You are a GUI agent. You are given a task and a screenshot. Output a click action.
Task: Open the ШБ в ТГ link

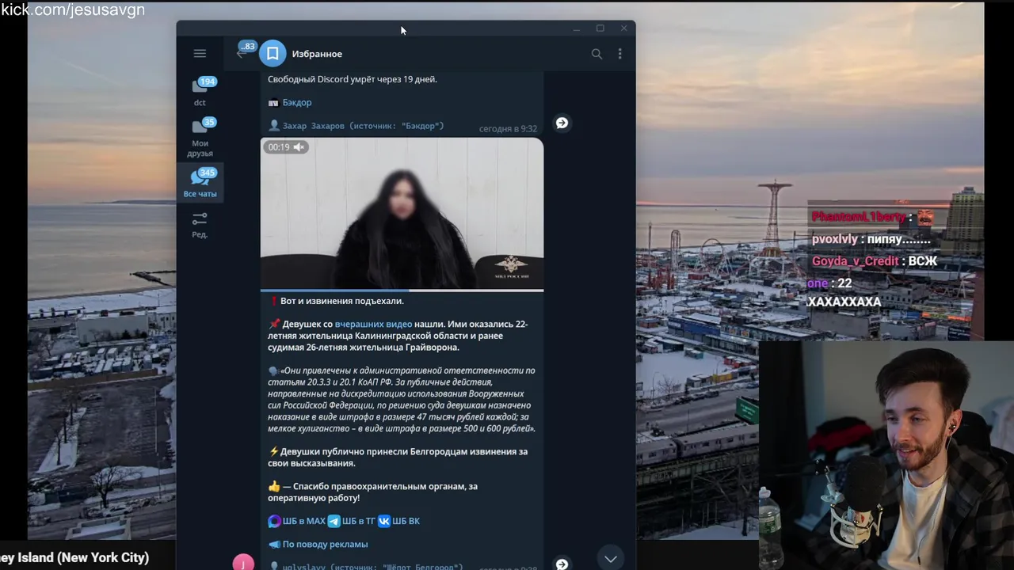(x=358, y=521)
